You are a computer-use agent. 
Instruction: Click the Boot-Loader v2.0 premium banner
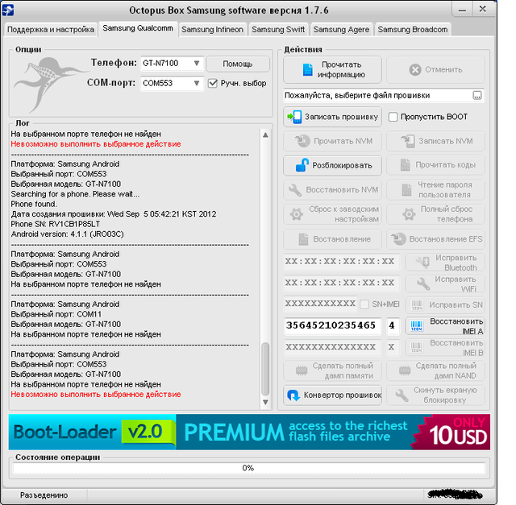[x=249, y=432]
